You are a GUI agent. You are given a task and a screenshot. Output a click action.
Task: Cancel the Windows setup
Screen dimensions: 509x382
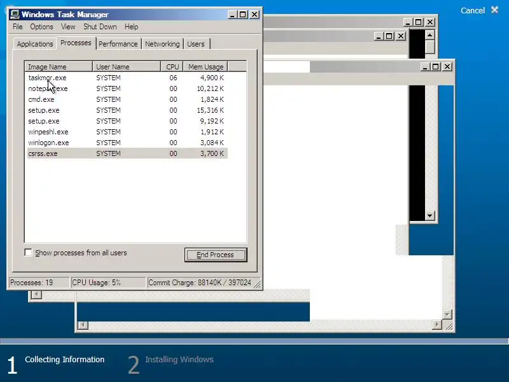point(473,10)
